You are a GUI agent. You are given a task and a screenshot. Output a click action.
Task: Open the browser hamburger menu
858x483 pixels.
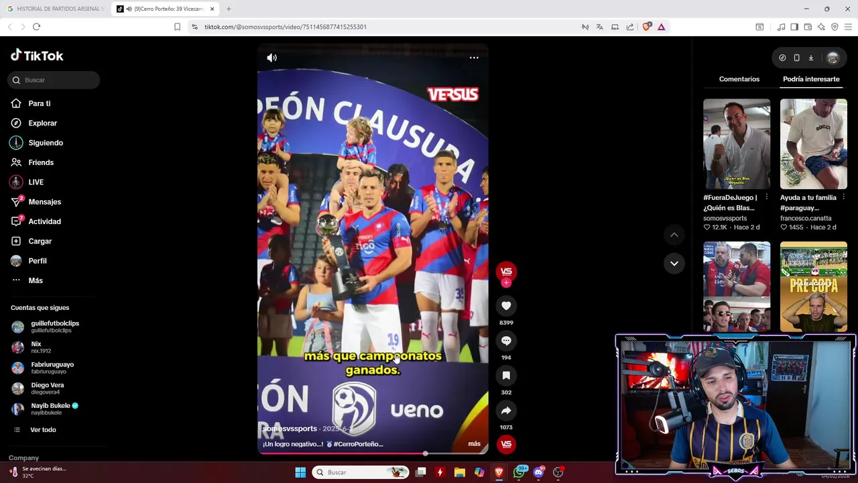[x=849, y=27]
